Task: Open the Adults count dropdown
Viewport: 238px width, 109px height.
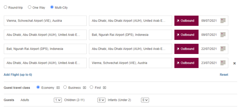Action: click(x=58, y=100)
